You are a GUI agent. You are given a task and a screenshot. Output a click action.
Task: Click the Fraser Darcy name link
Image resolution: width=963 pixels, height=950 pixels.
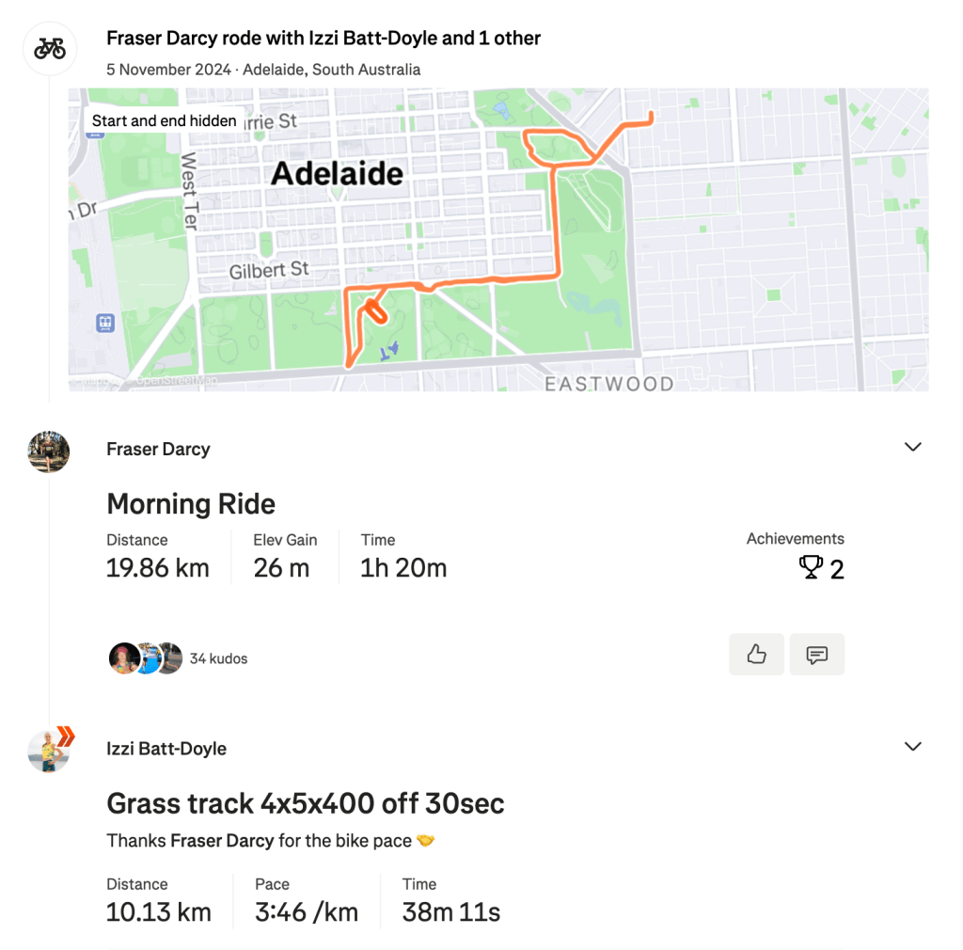coord(158,450)
